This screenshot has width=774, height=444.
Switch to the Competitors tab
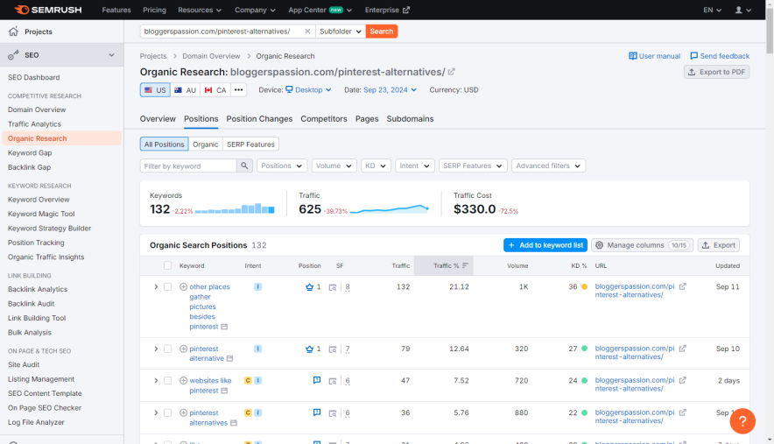click(x=324, y=119)
